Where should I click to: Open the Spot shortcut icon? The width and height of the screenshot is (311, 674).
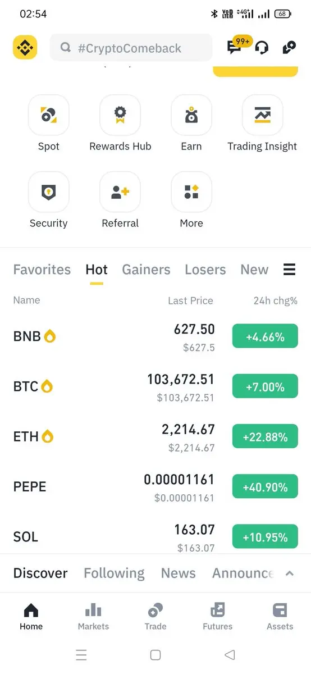click(x=49, y=115)
